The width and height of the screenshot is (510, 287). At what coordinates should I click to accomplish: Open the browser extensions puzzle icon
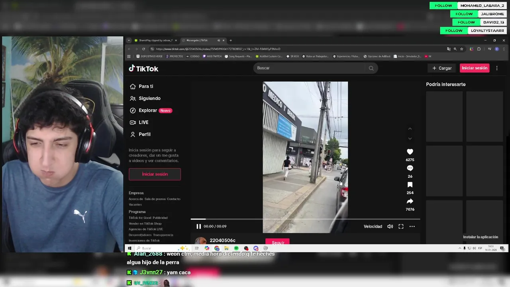479,49
